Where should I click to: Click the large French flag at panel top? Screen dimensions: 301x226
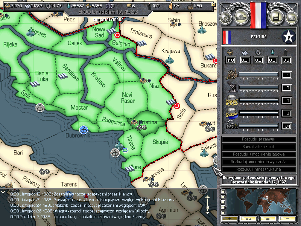pyautogui.click(x=258, y=15)
